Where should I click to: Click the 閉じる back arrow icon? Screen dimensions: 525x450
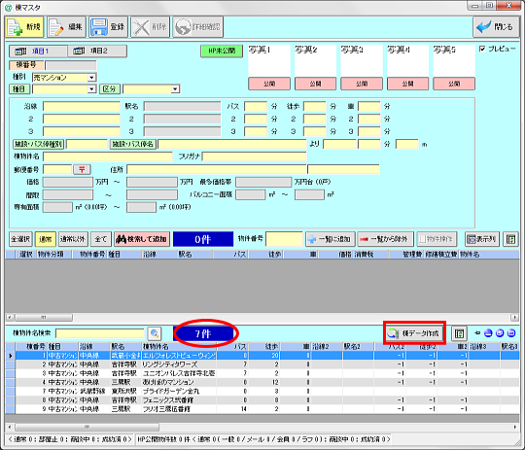tap(484, 27)
